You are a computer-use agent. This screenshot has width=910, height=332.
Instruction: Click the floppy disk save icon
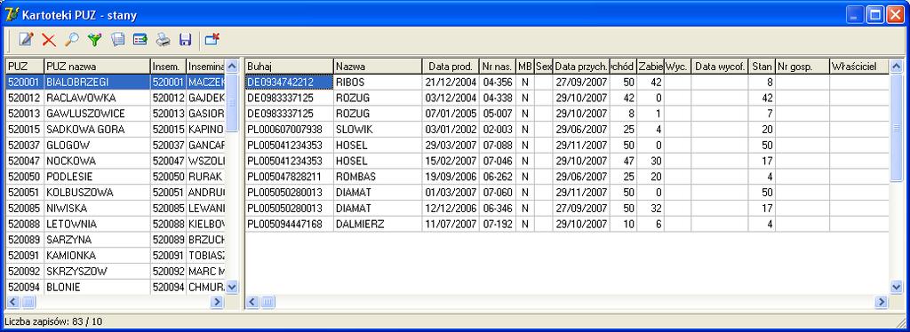(x=186, y=39)
